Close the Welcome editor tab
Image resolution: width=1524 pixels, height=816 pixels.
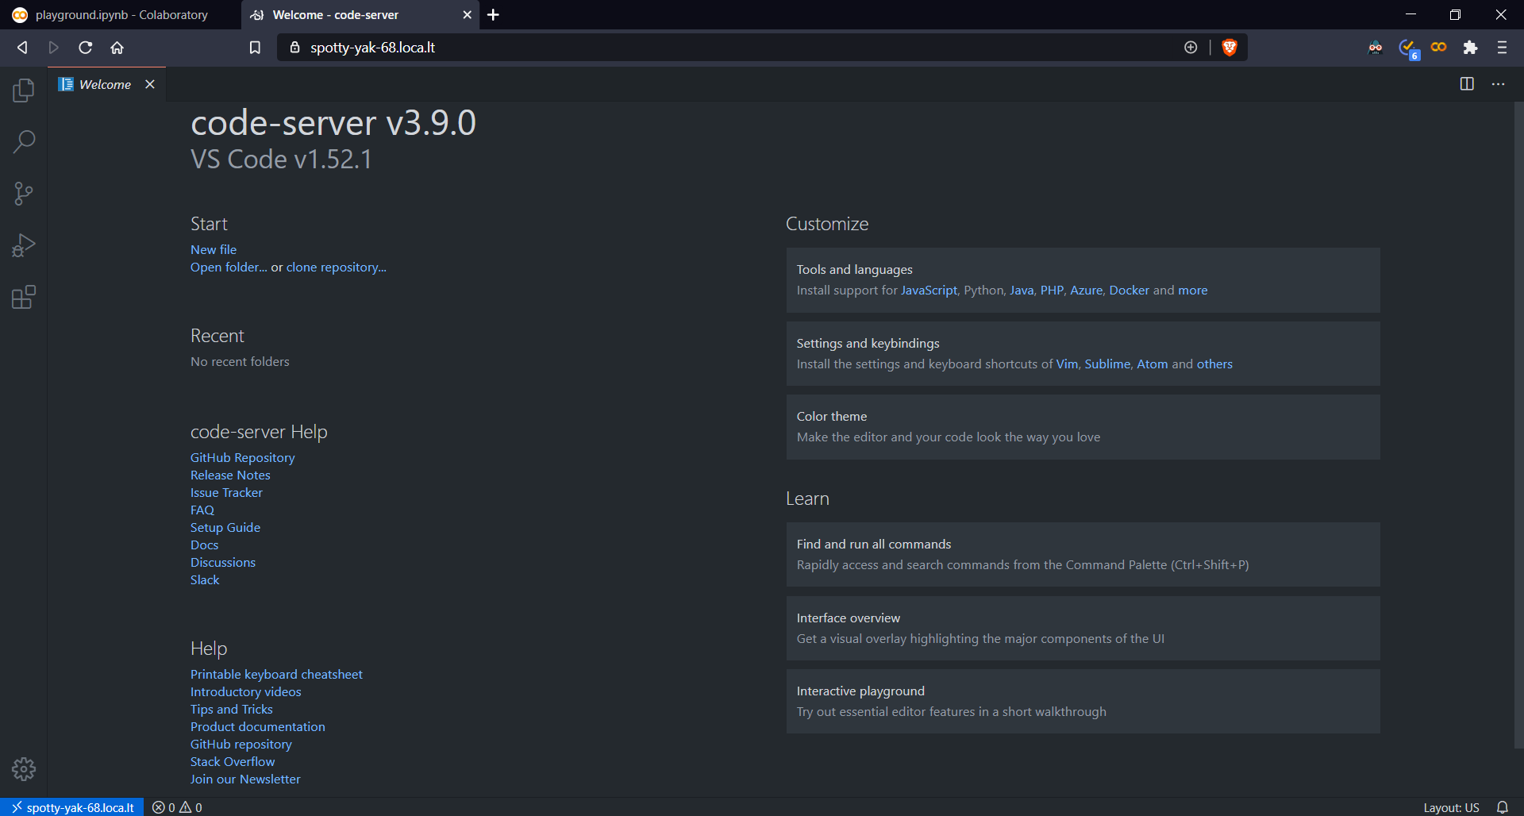click(x=150, y=84)
